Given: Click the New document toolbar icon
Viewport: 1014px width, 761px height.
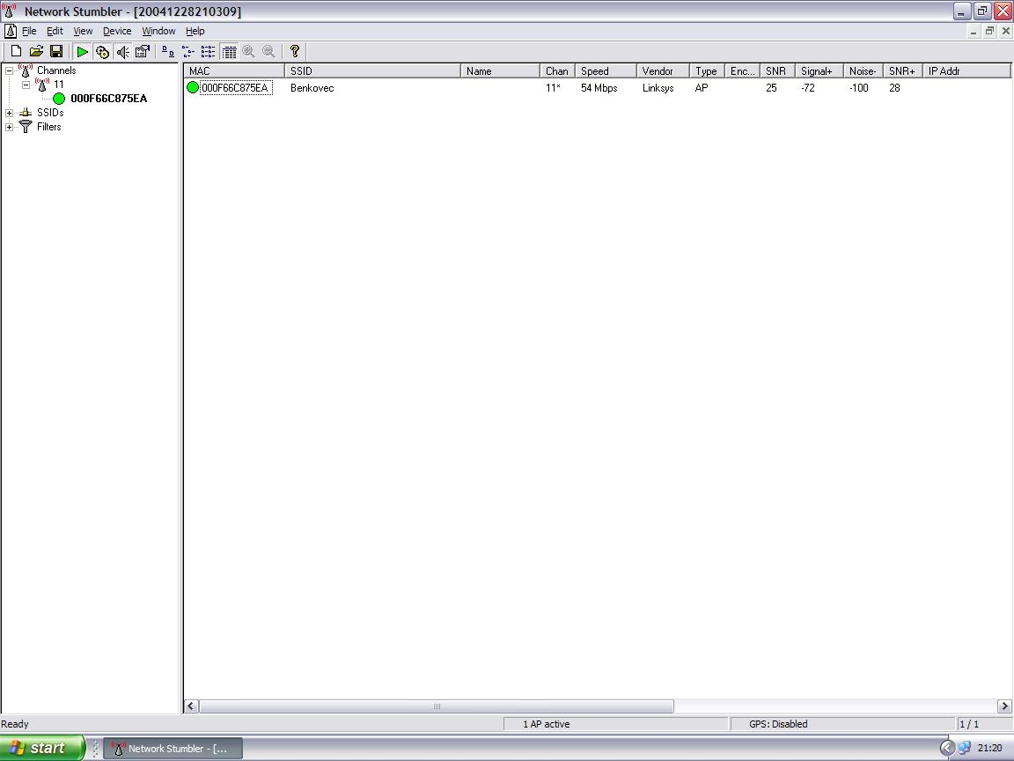Looking at the screenshot, I should coord(16,52).
